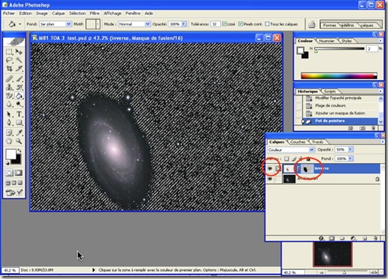This screenshot has height=279, width=388.
Task: Click the swap foreground/background colors arrow
Action: (20, 150)
